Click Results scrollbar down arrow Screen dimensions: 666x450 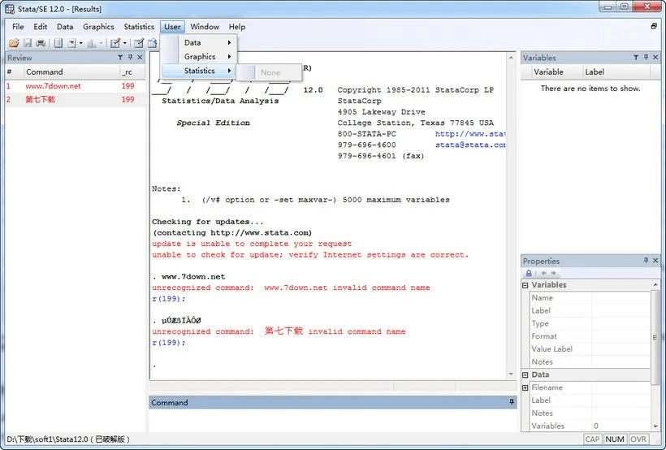coord(511,374)
